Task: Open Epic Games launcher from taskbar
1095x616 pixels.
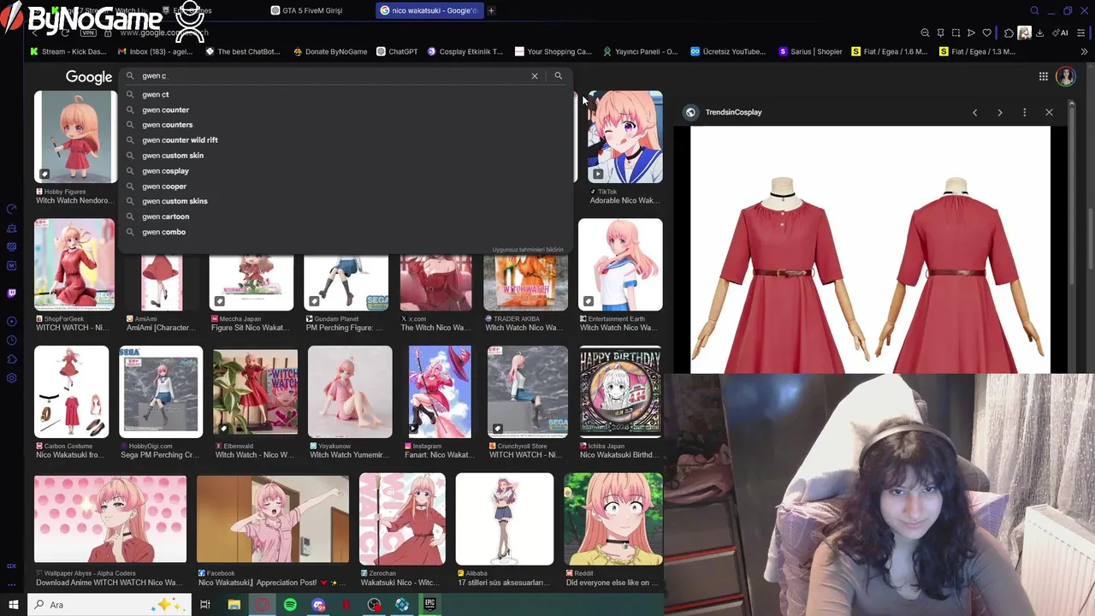Action: [429, 605]
